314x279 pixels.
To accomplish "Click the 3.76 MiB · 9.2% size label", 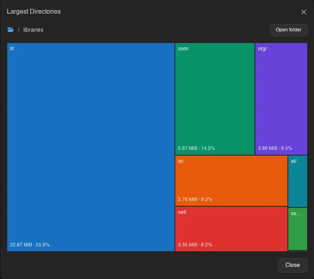I will 195,199.
